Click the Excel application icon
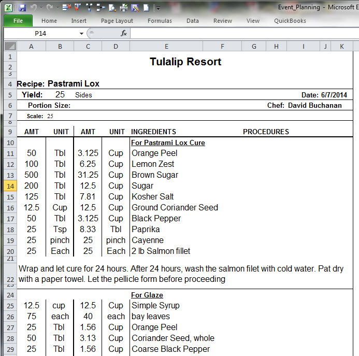Image resolution: width=359 pixels, height=356 pixels. (x=8, y=8)
